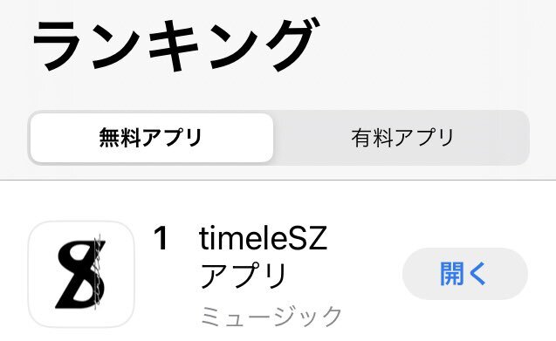Switch to the 有料アプリ tab

click(402, 138)
